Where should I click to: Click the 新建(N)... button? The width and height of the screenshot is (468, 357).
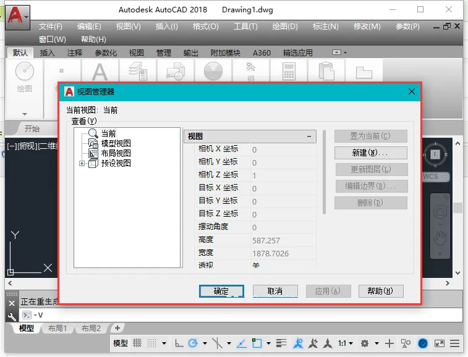[370, 153]
